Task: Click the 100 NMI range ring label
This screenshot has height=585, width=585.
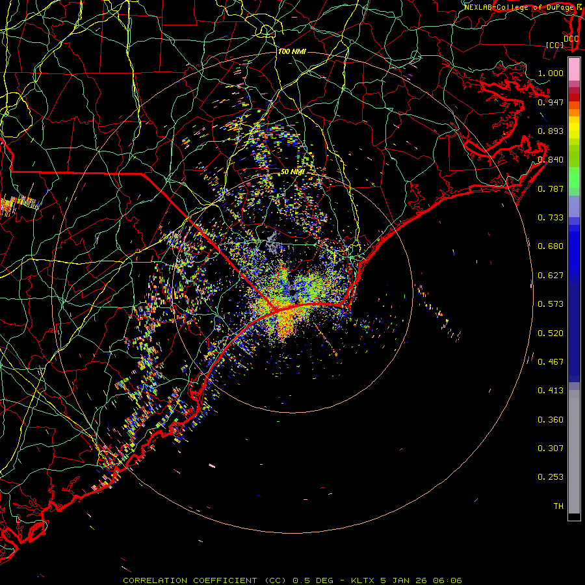Action: click(292, 51)
